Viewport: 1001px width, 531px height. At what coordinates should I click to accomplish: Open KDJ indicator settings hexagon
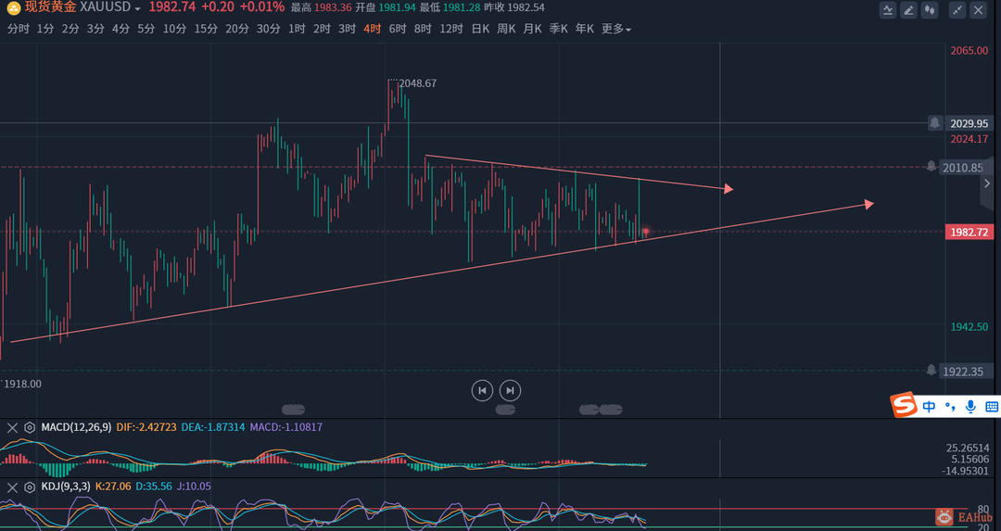pos(30,487)
